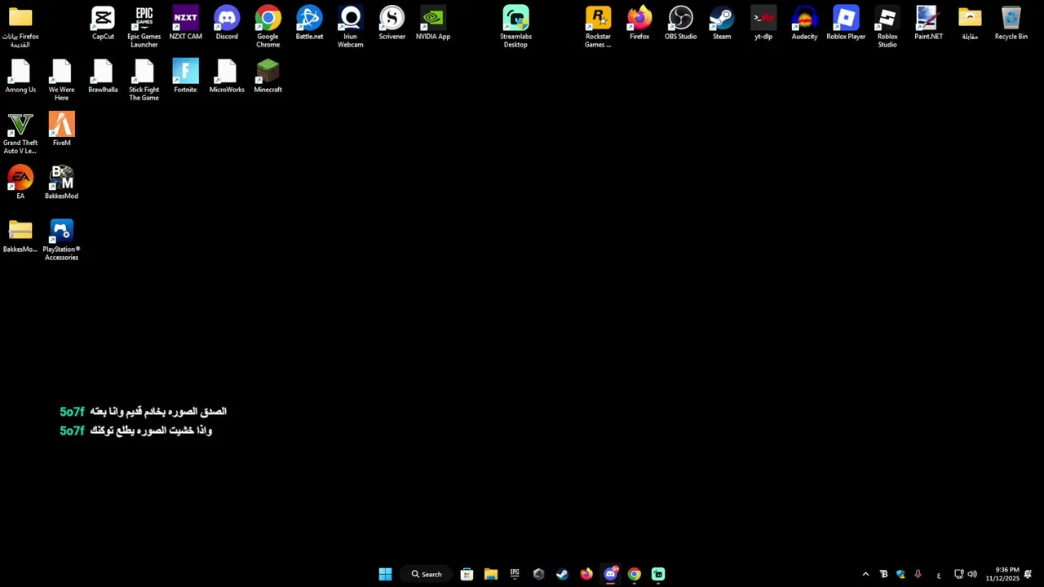Select the Paint.NET desktop shortcut
The height and width of the screenshot is (587, 1044).
click(928, 24)
